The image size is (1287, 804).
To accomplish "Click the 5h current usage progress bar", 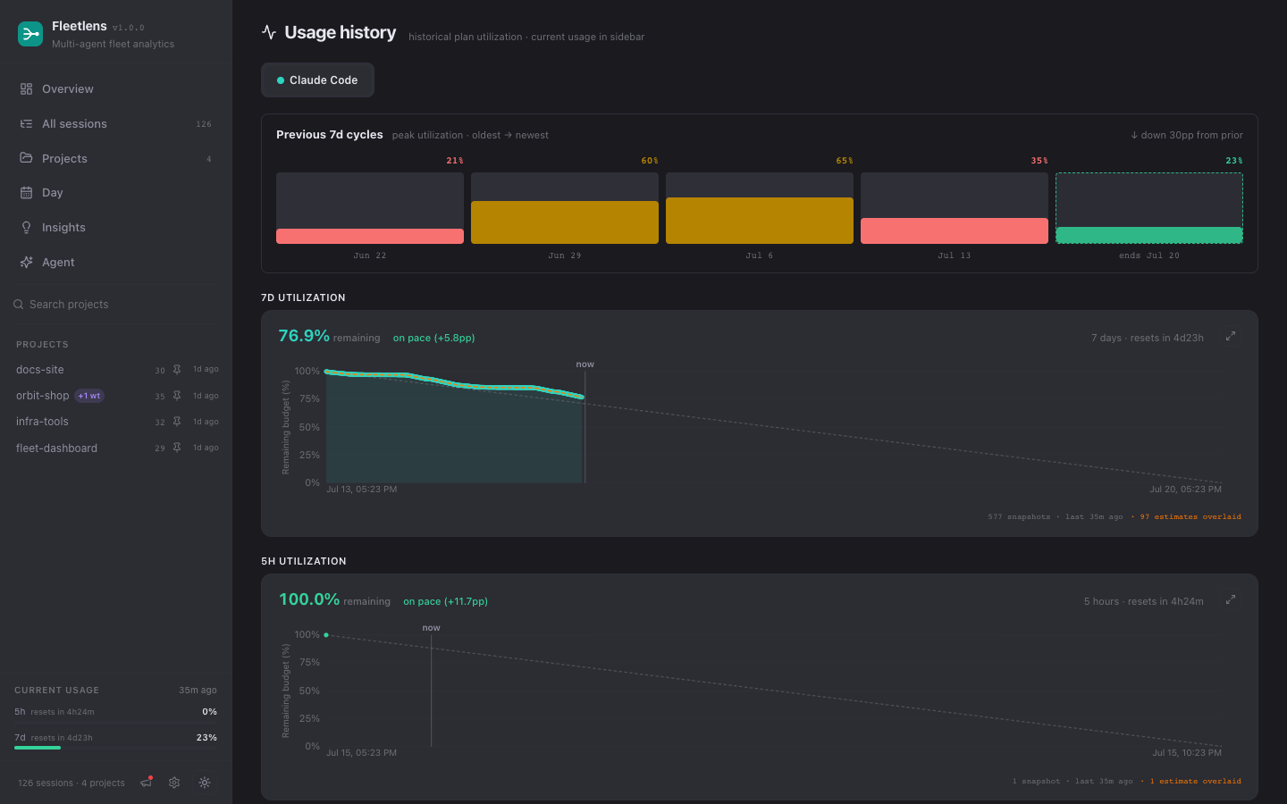I will pyautogui.click(x=115, y=722).
